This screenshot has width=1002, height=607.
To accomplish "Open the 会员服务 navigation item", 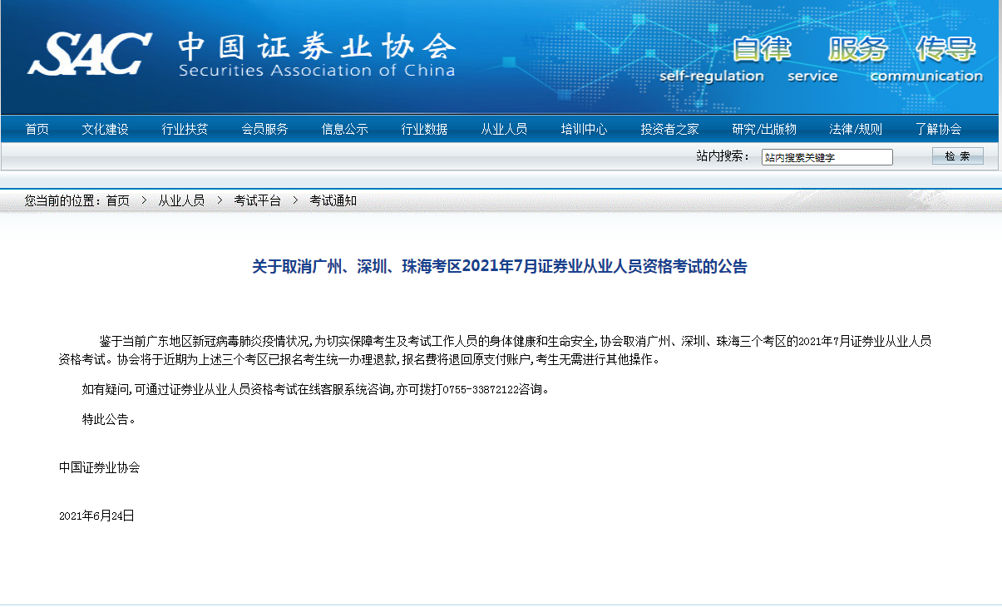I will (x=264, y=129).
